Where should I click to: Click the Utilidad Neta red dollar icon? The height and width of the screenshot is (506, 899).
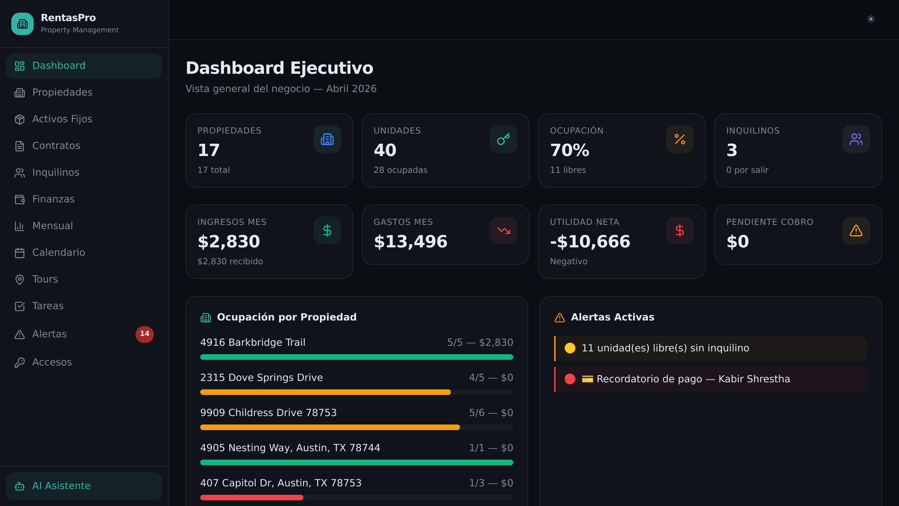(x=680, y=231)
